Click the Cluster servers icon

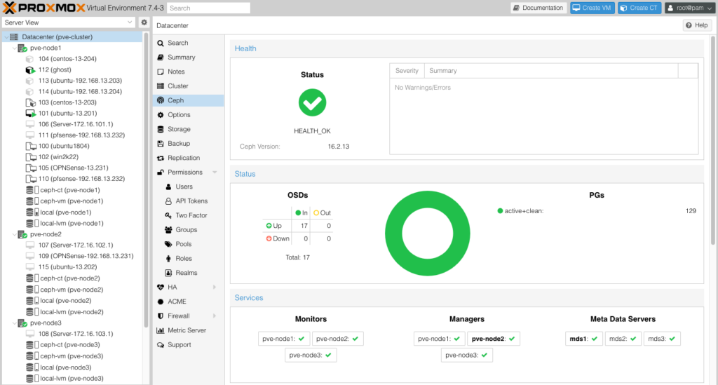[161, 86]
